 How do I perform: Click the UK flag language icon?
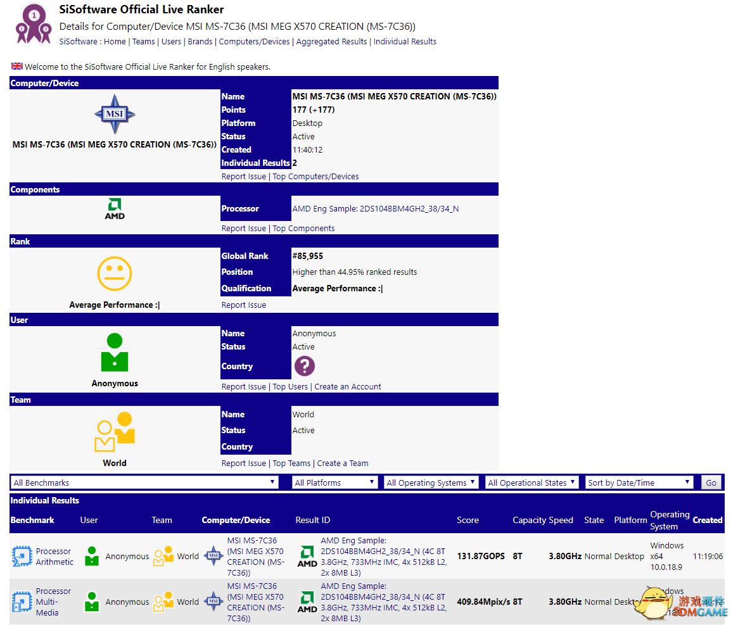(17, 66)
